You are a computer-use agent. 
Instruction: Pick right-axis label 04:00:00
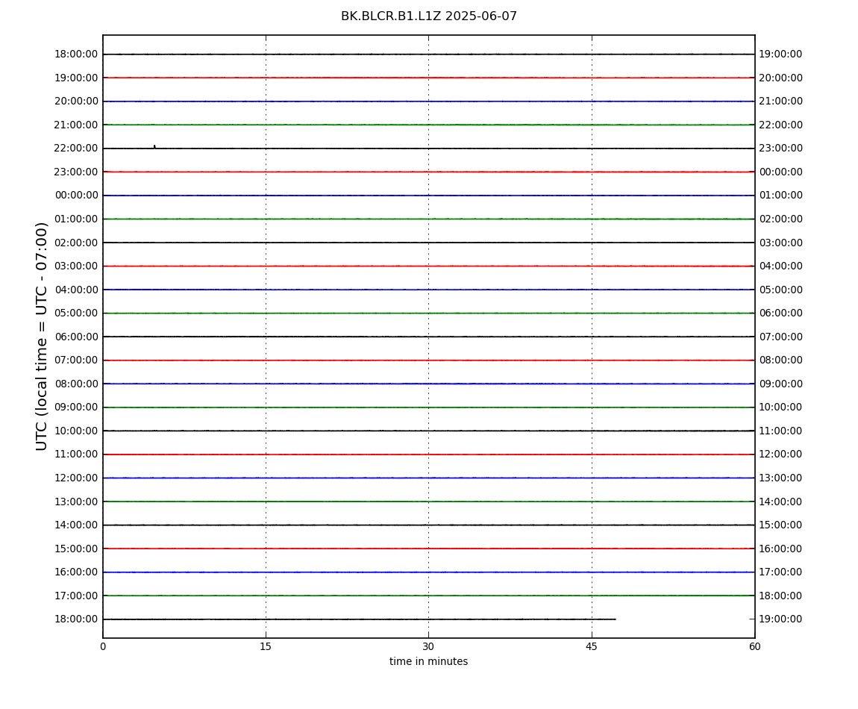click(781, 266)
